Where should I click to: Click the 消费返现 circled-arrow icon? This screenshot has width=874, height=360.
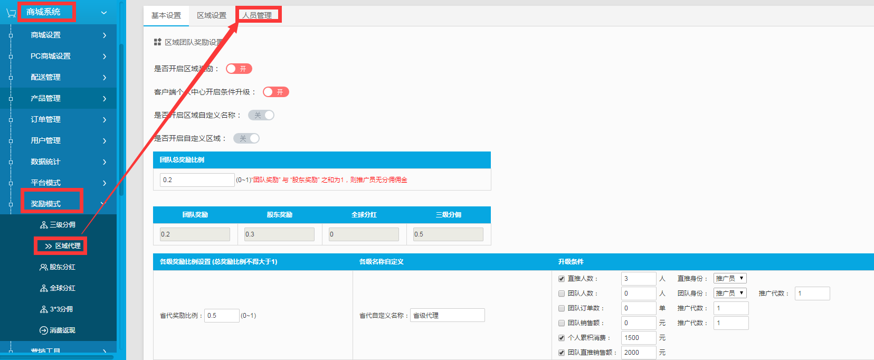point(44,330)
